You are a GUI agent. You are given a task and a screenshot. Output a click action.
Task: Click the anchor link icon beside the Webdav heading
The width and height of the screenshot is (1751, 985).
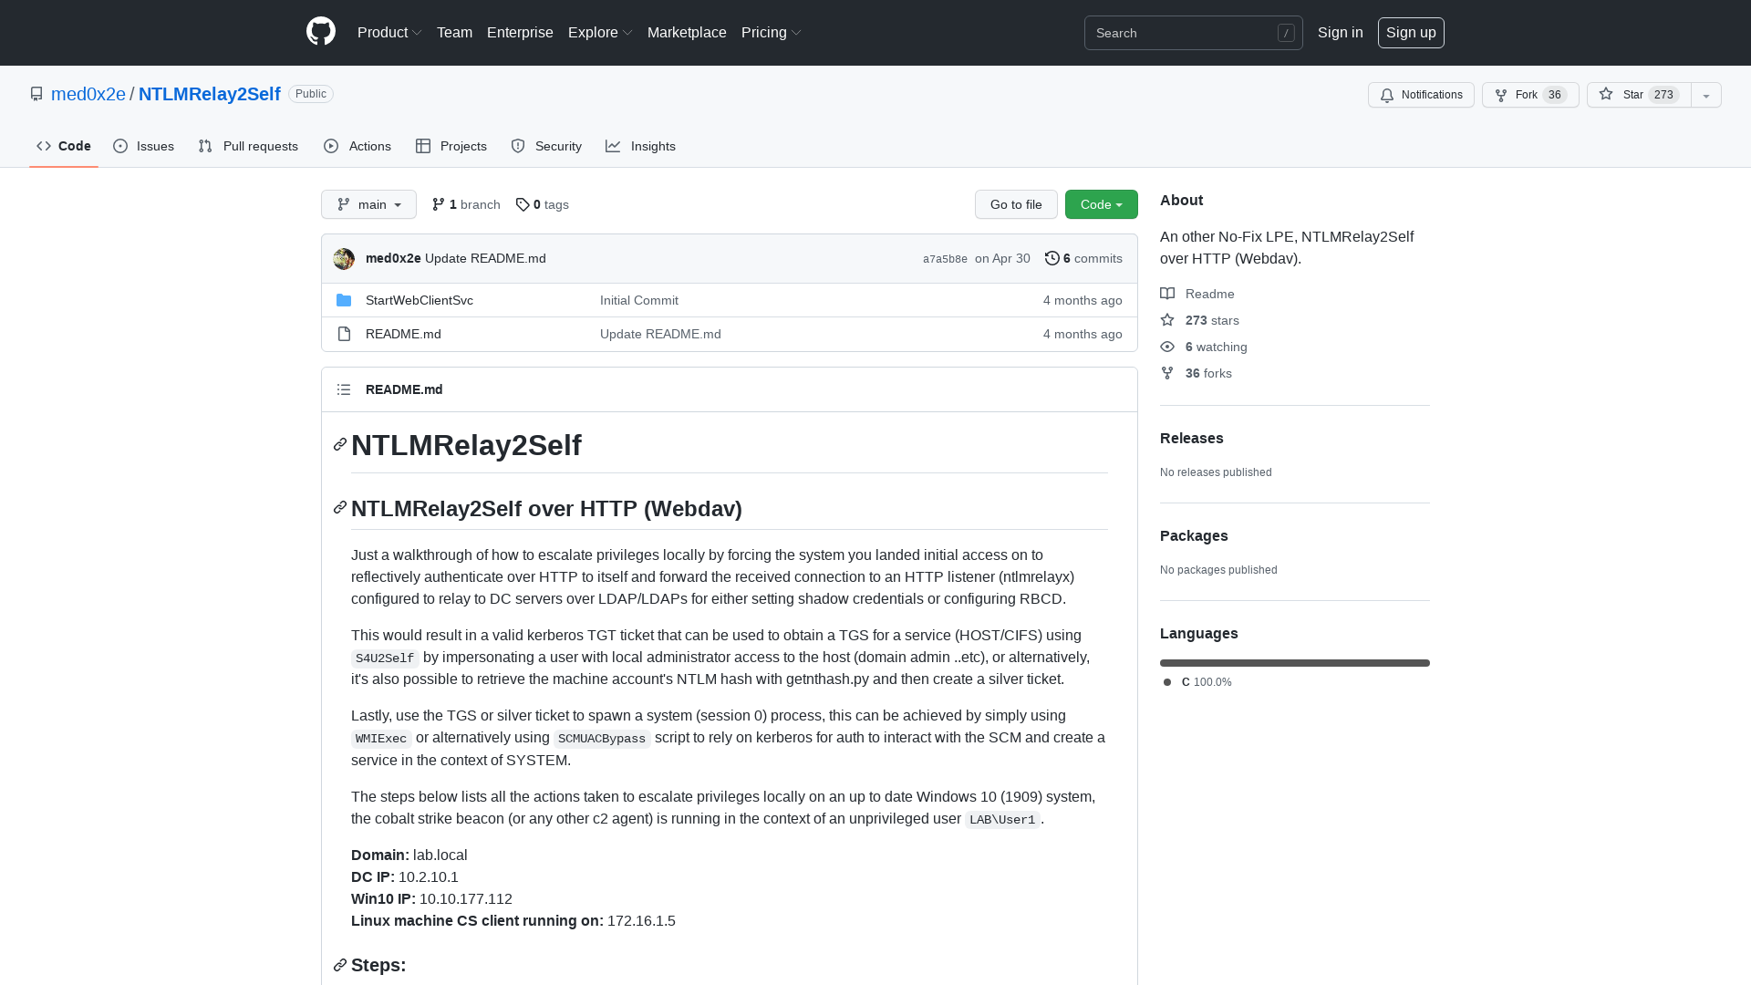pos(340,507)
